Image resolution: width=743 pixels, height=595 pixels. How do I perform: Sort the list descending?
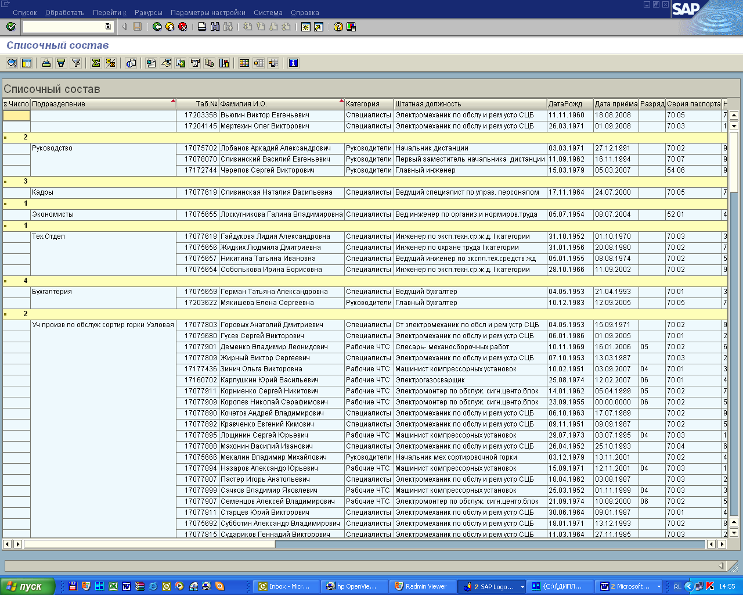(61, 63)
